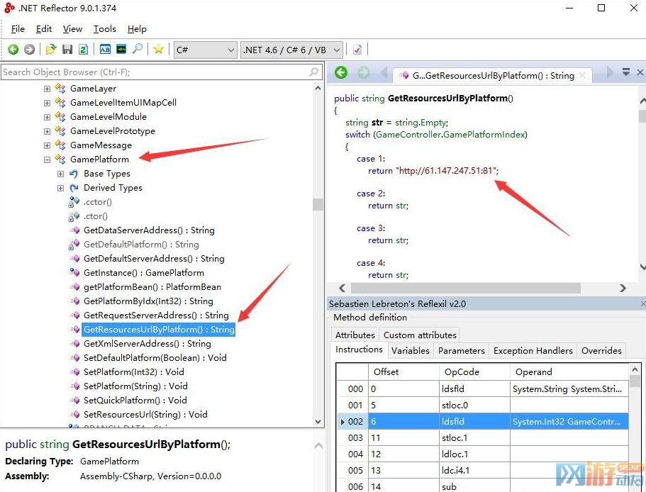This screenshot has width=646, height=492.
Task: Click the magnifier icon in search box
Action: click(313, 72)
